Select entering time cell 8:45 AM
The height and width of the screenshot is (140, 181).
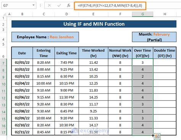44,132
